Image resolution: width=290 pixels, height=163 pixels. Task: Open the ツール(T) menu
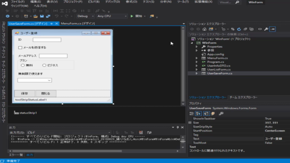point(183,2)
